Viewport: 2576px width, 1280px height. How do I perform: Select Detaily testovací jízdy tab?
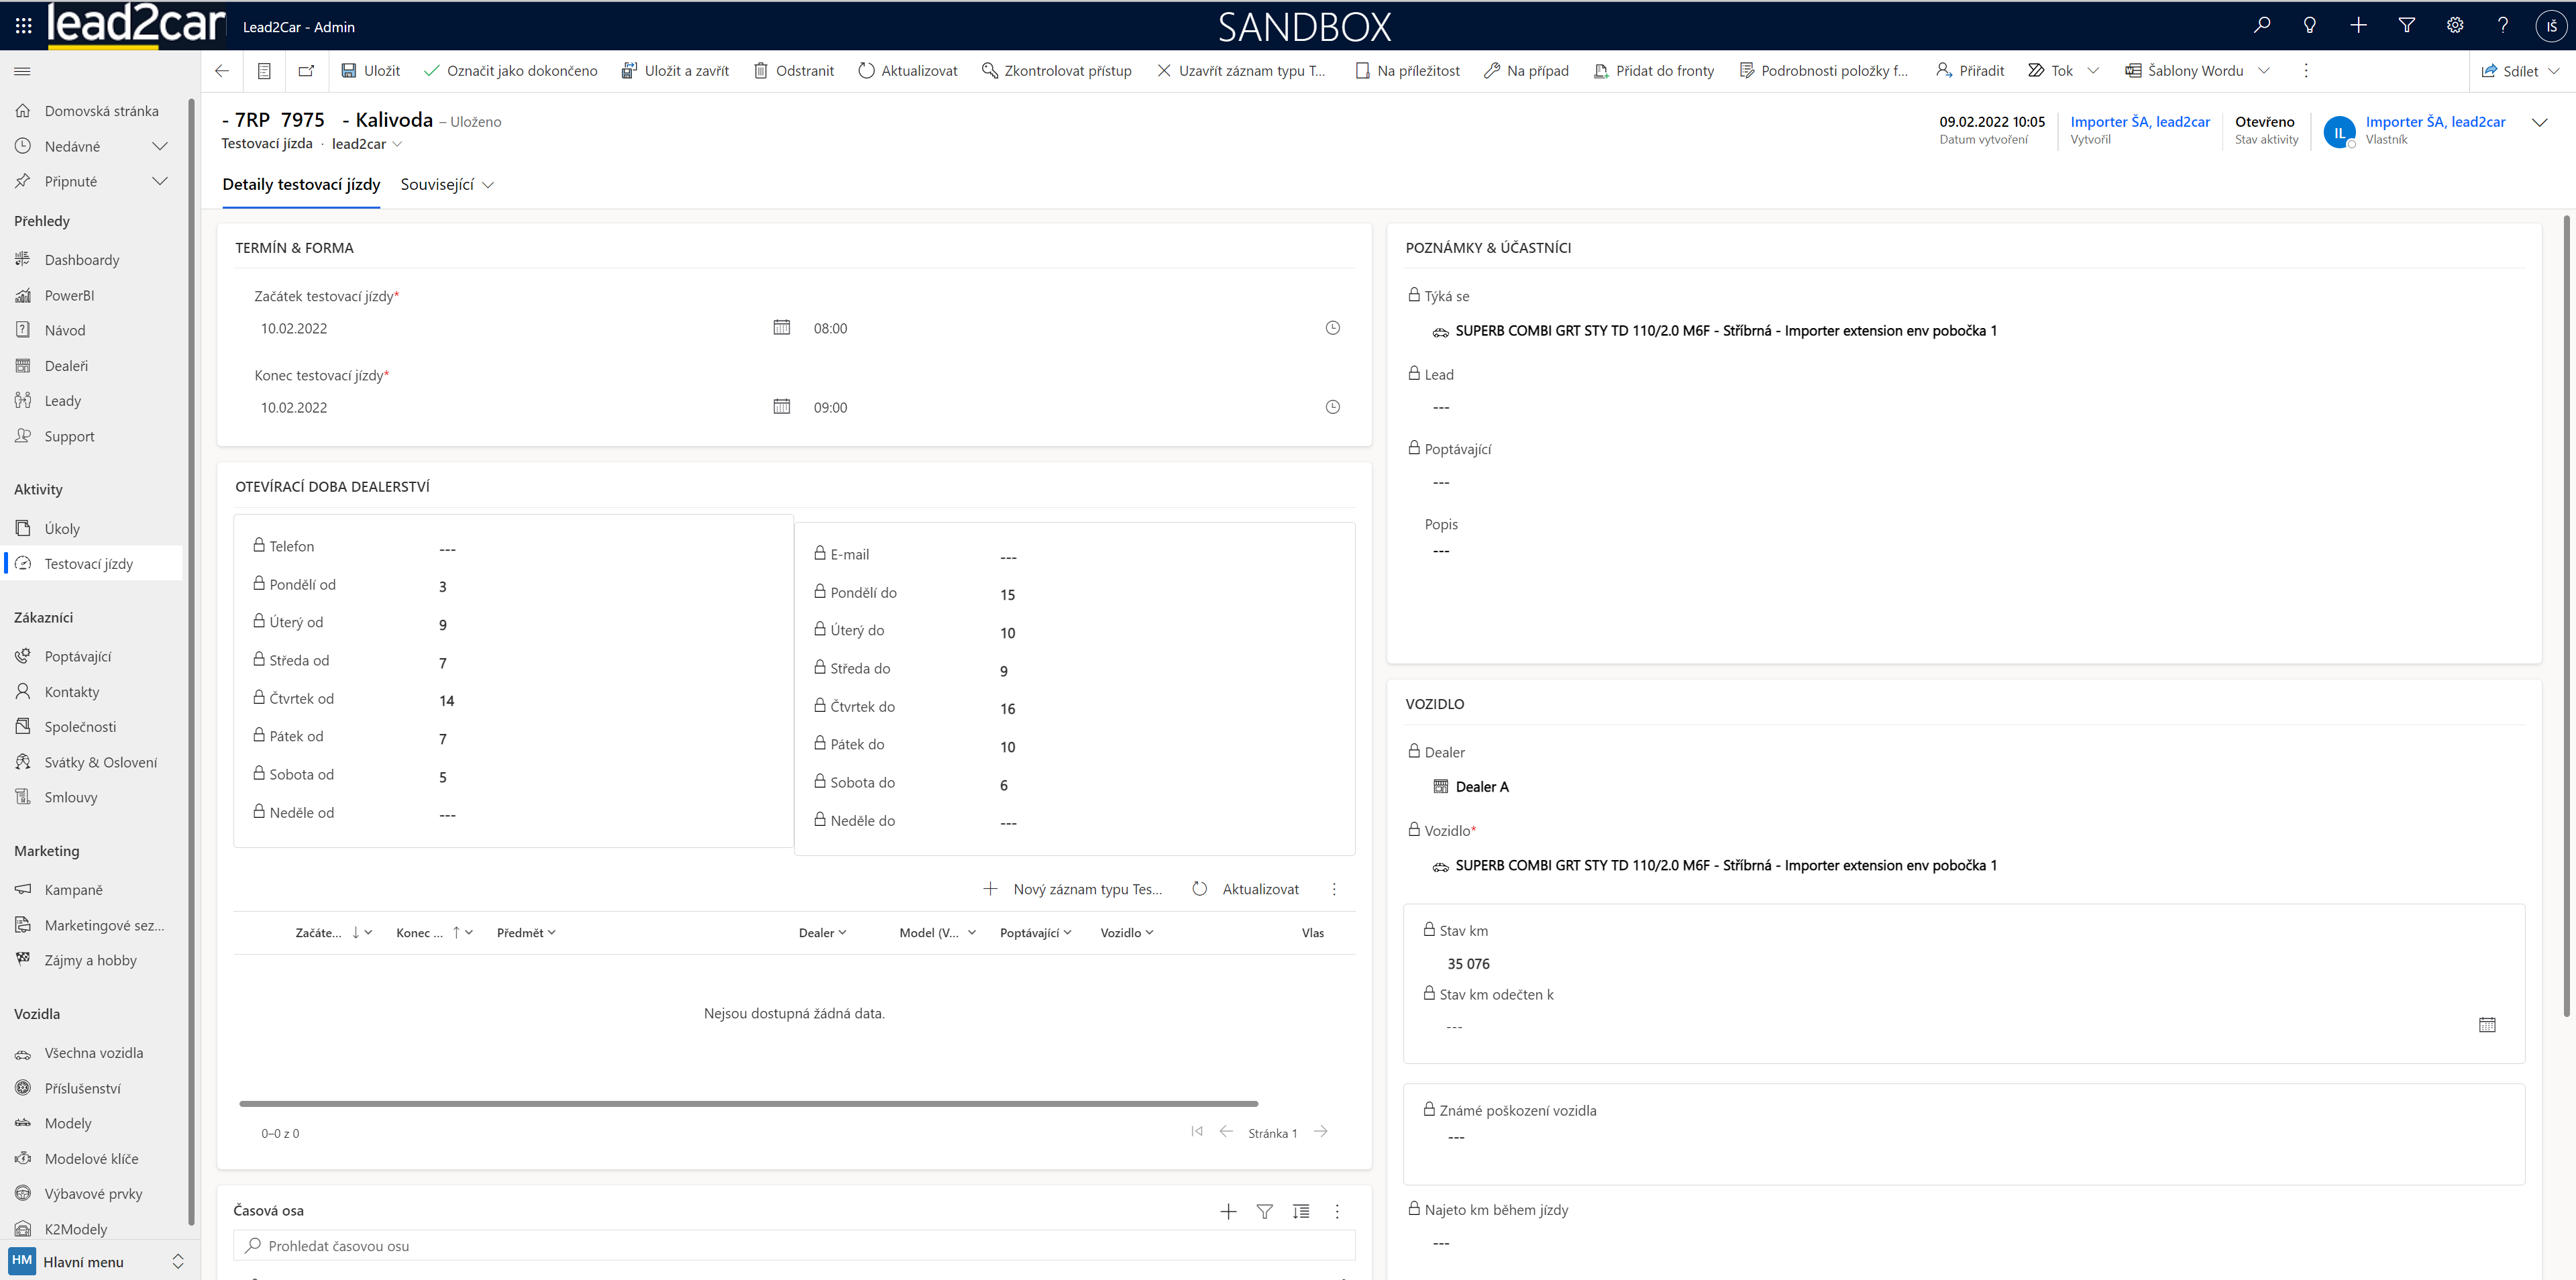point(301,185)
